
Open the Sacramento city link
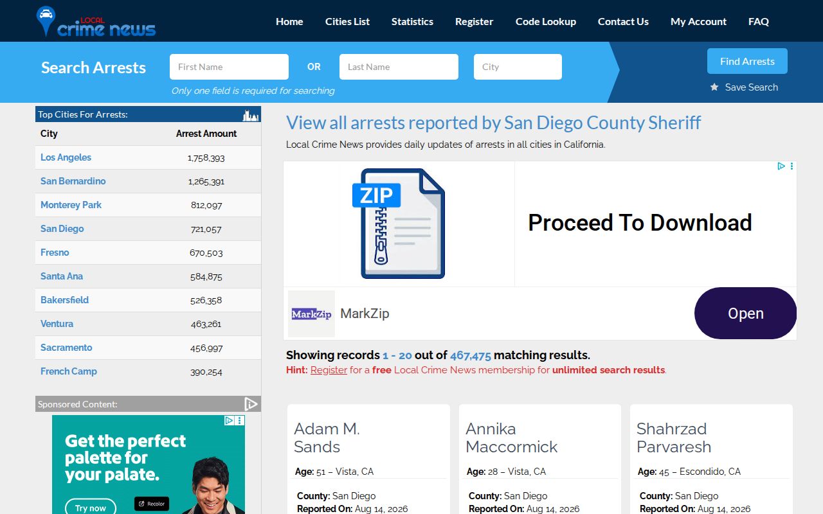(x=66, y=348)
